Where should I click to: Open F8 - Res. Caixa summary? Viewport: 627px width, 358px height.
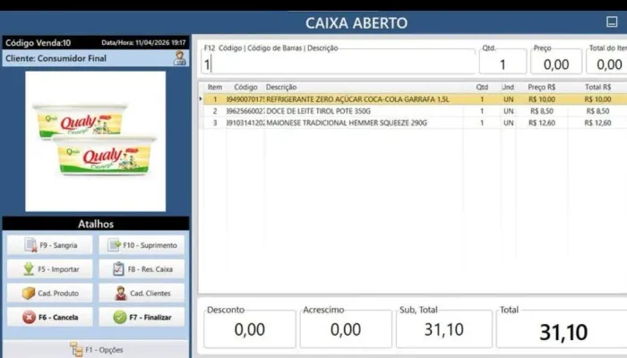[x=142, y=268]
